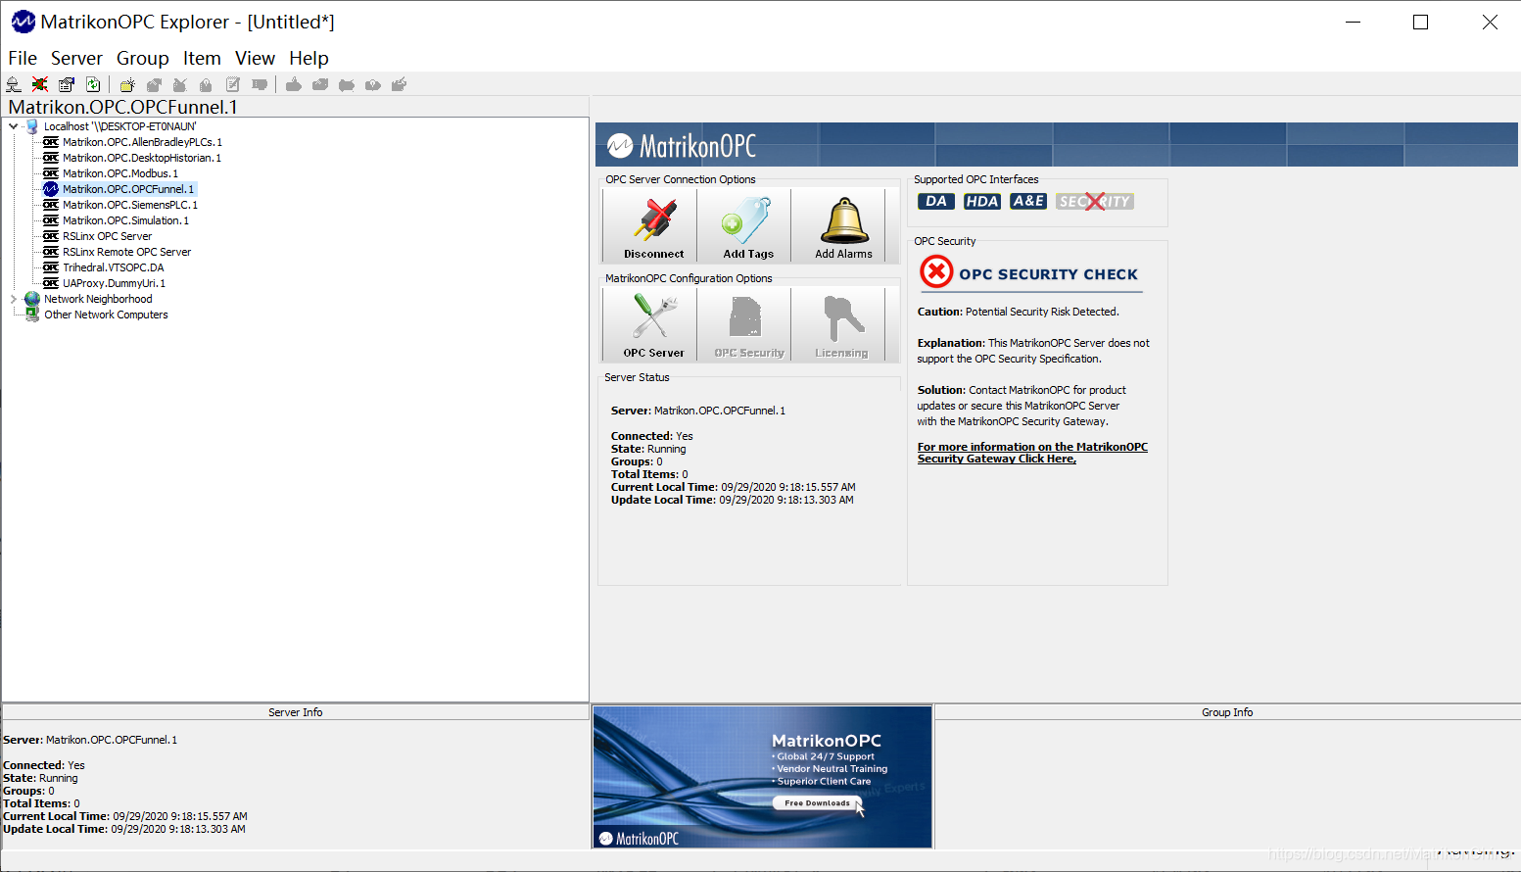1521x872 pixels.
Task: Select Matrikon.OPC.Simulation.1 server
Action: coord(126,220)
